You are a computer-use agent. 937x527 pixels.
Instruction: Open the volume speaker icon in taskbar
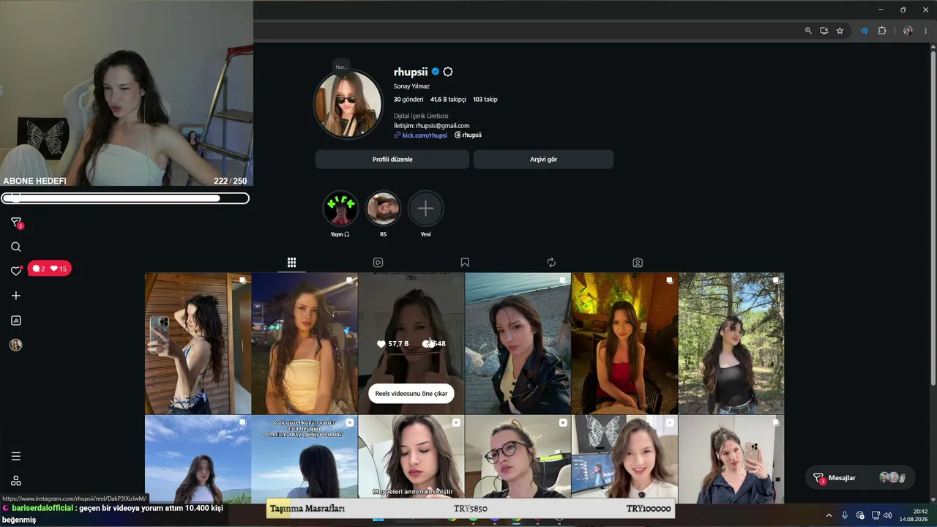[888, 515]
